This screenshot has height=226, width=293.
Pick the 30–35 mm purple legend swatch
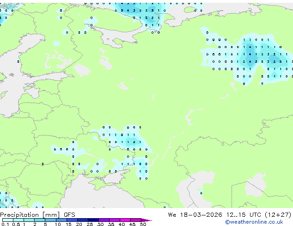[x=104, y=220]
